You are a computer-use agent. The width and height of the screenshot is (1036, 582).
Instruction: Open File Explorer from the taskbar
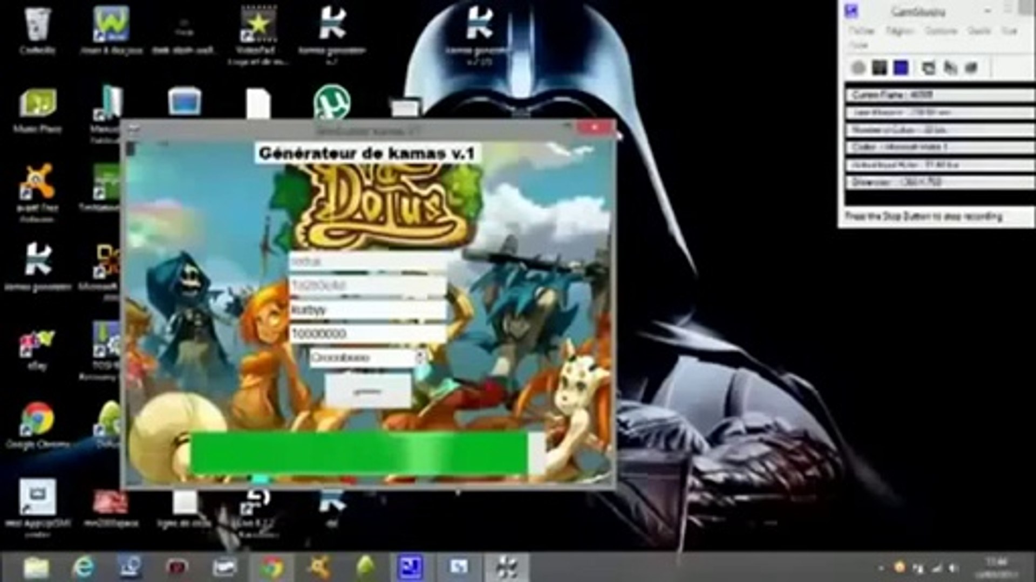tap(36, 567)
